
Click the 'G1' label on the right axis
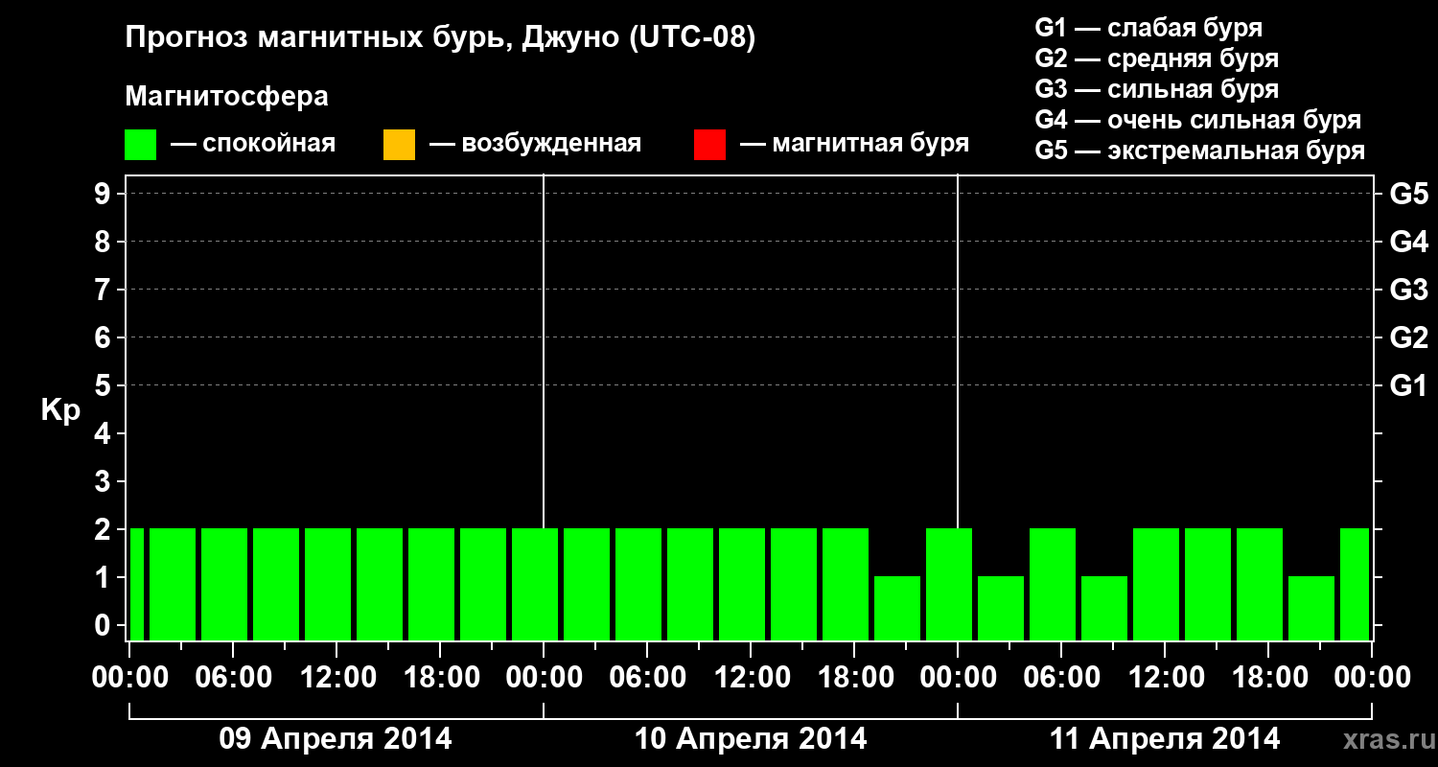(x=1409, y=385)
